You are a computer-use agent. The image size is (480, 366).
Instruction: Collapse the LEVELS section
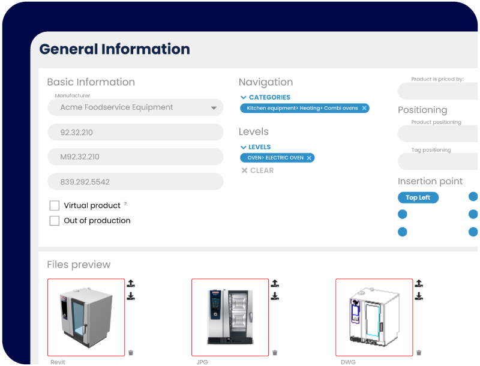point(256,147)
